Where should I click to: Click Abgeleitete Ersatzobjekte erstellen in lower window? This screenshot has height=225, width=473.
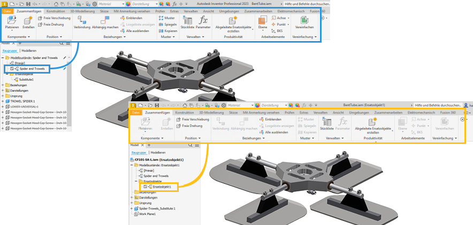coord(373,126)
